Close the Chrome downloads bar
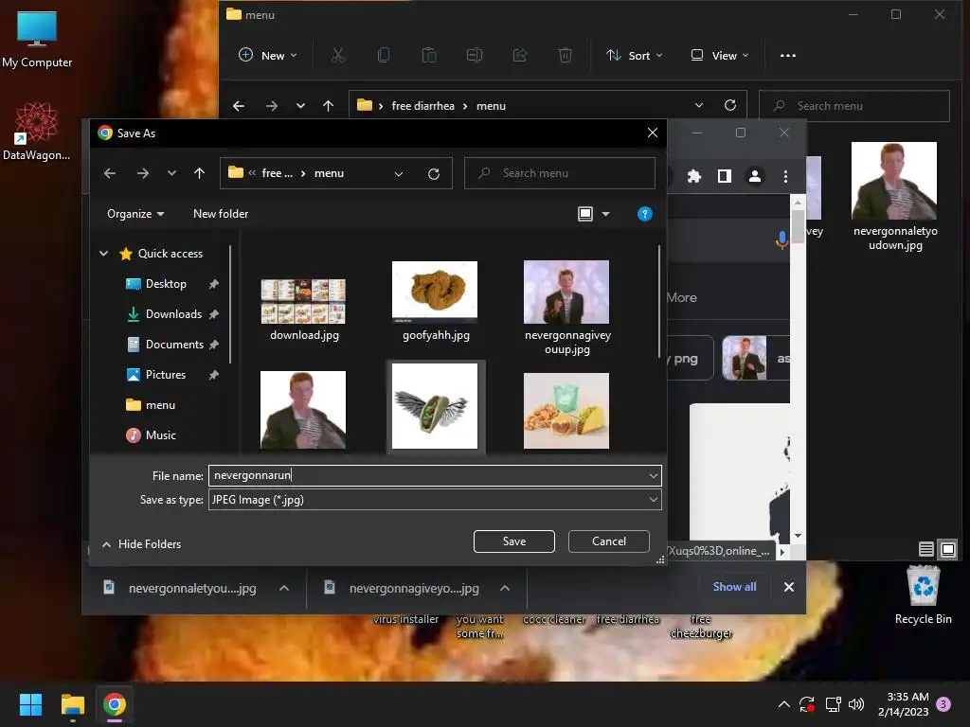Screen dimensions: 970x727 tap(789, 587)
